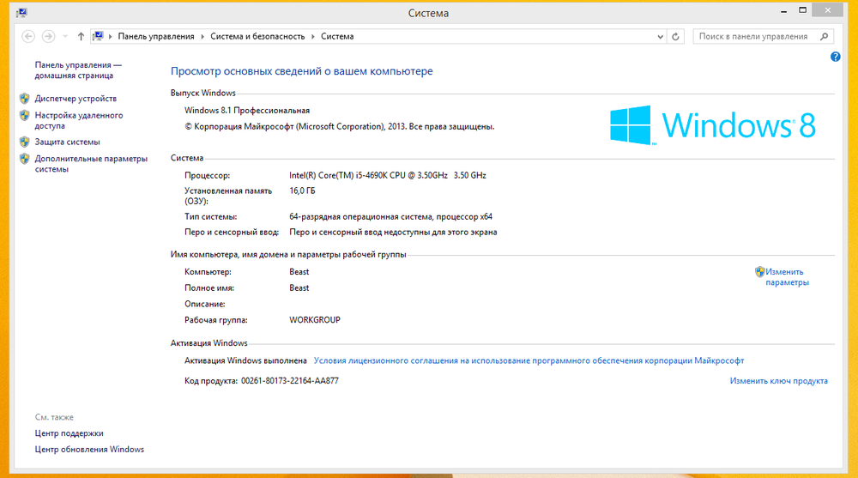Open 'Диспетчер устройств' link

pos(76,99)
